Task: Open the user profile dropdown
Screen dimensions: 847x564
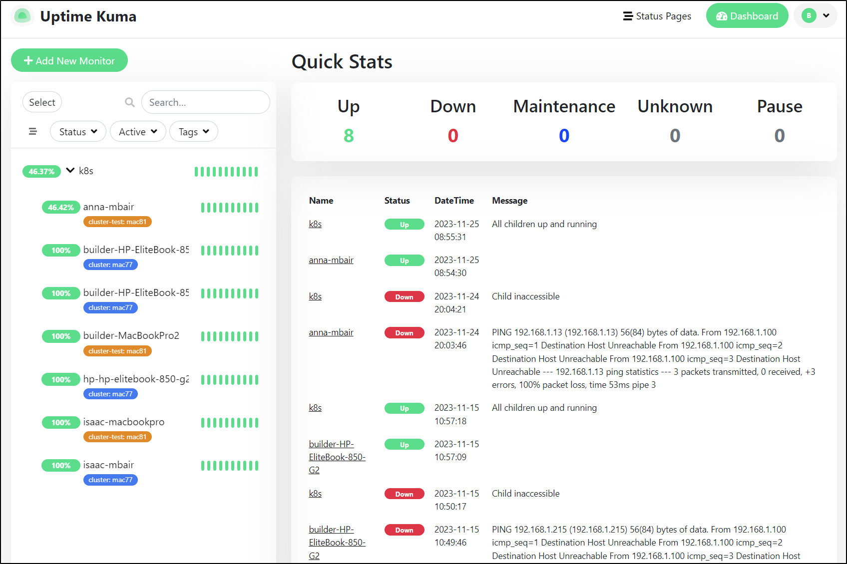Action: [x=816, y=15]
